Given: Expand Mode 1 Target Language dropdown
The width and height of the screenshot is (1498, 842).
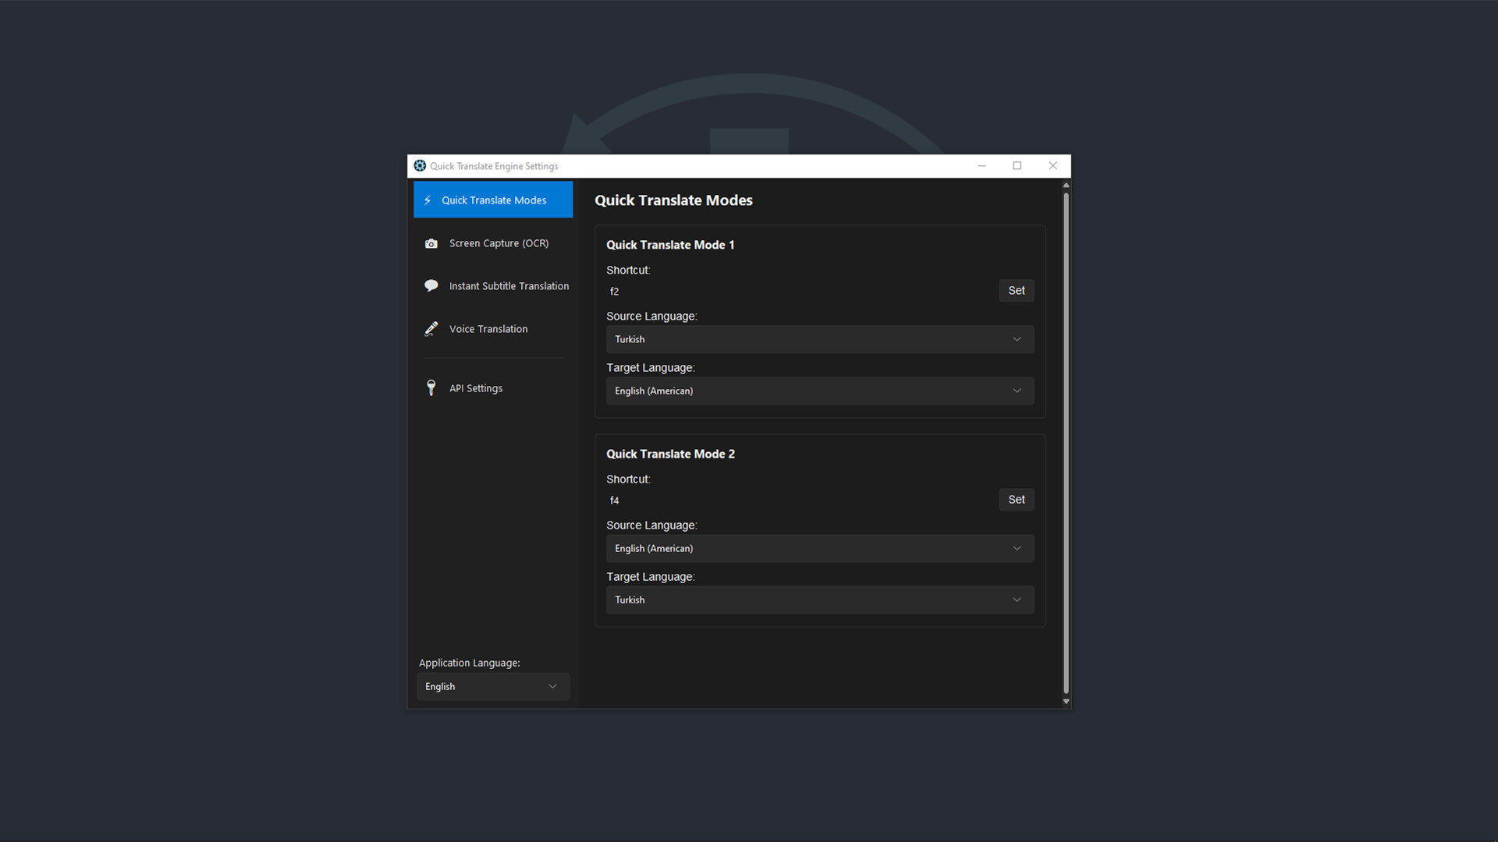Looking at the screenshot, I should tap(819, 391).
